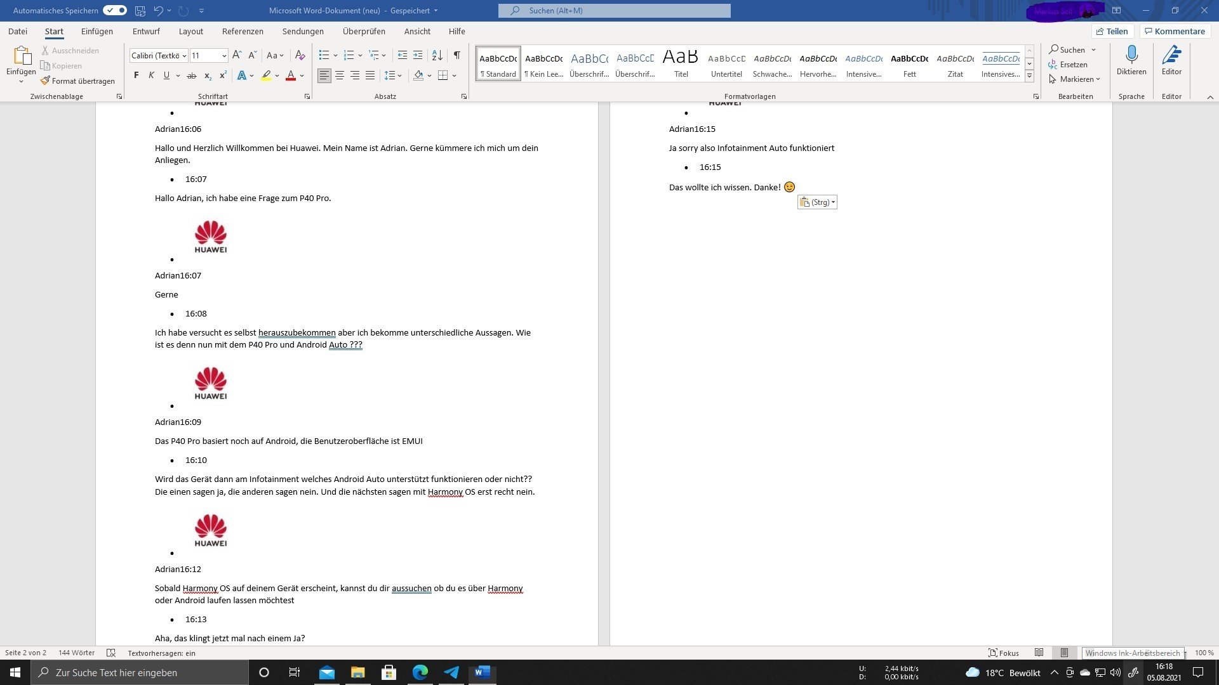Click the Format übertragen paintbrush
Image resolution: width=1219 pixels, height=685 pixels.
coord(77,81)
